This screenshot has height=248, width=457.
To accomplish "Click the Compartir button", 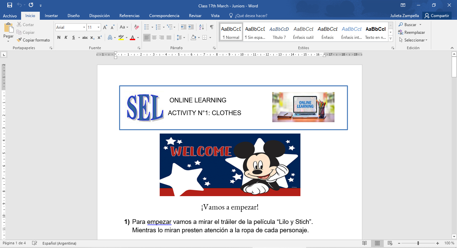I will [x=437, y=16].
